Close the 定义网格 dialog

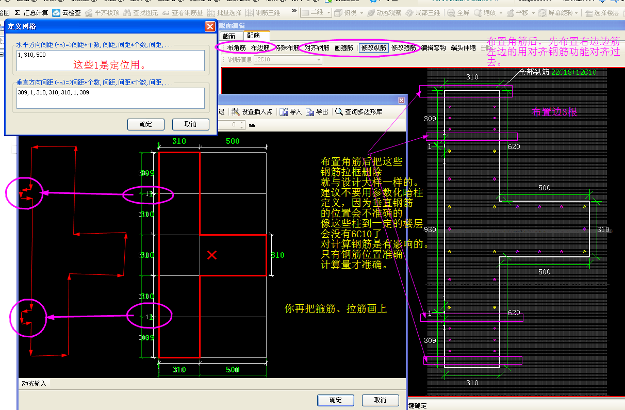[210, 26]
